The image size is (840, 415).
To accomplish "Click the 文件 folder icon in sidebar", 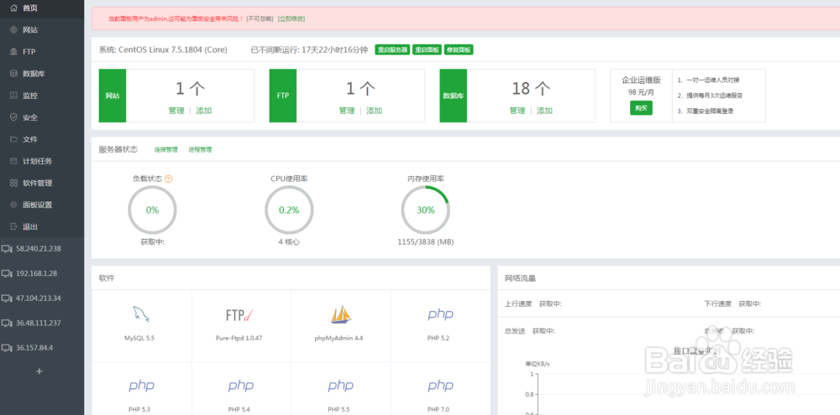I will click(14, 139).
